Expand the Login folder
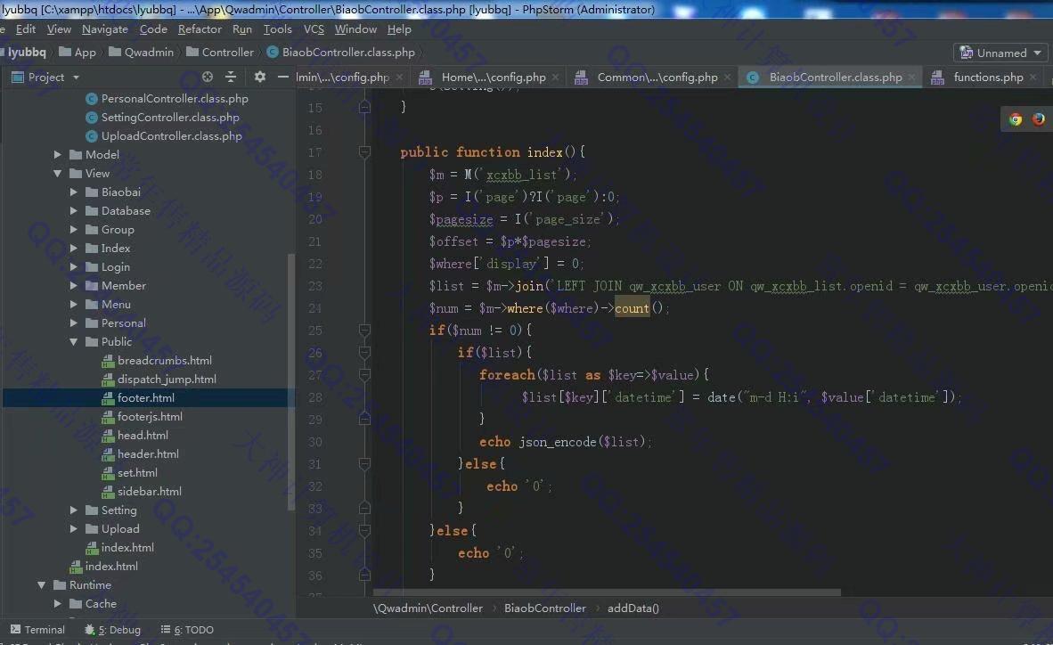1053x645 pixels. tap(74, 267)
